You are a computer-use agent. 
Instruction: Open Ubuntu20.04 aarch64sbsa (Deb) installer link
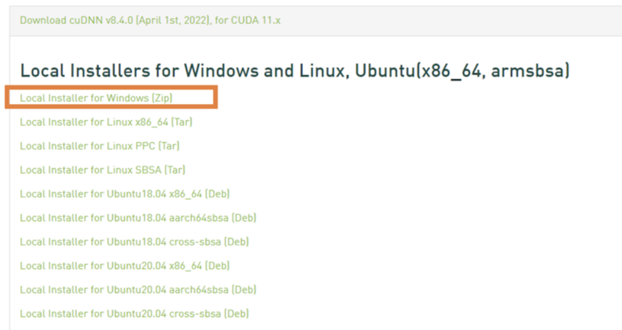138,289
